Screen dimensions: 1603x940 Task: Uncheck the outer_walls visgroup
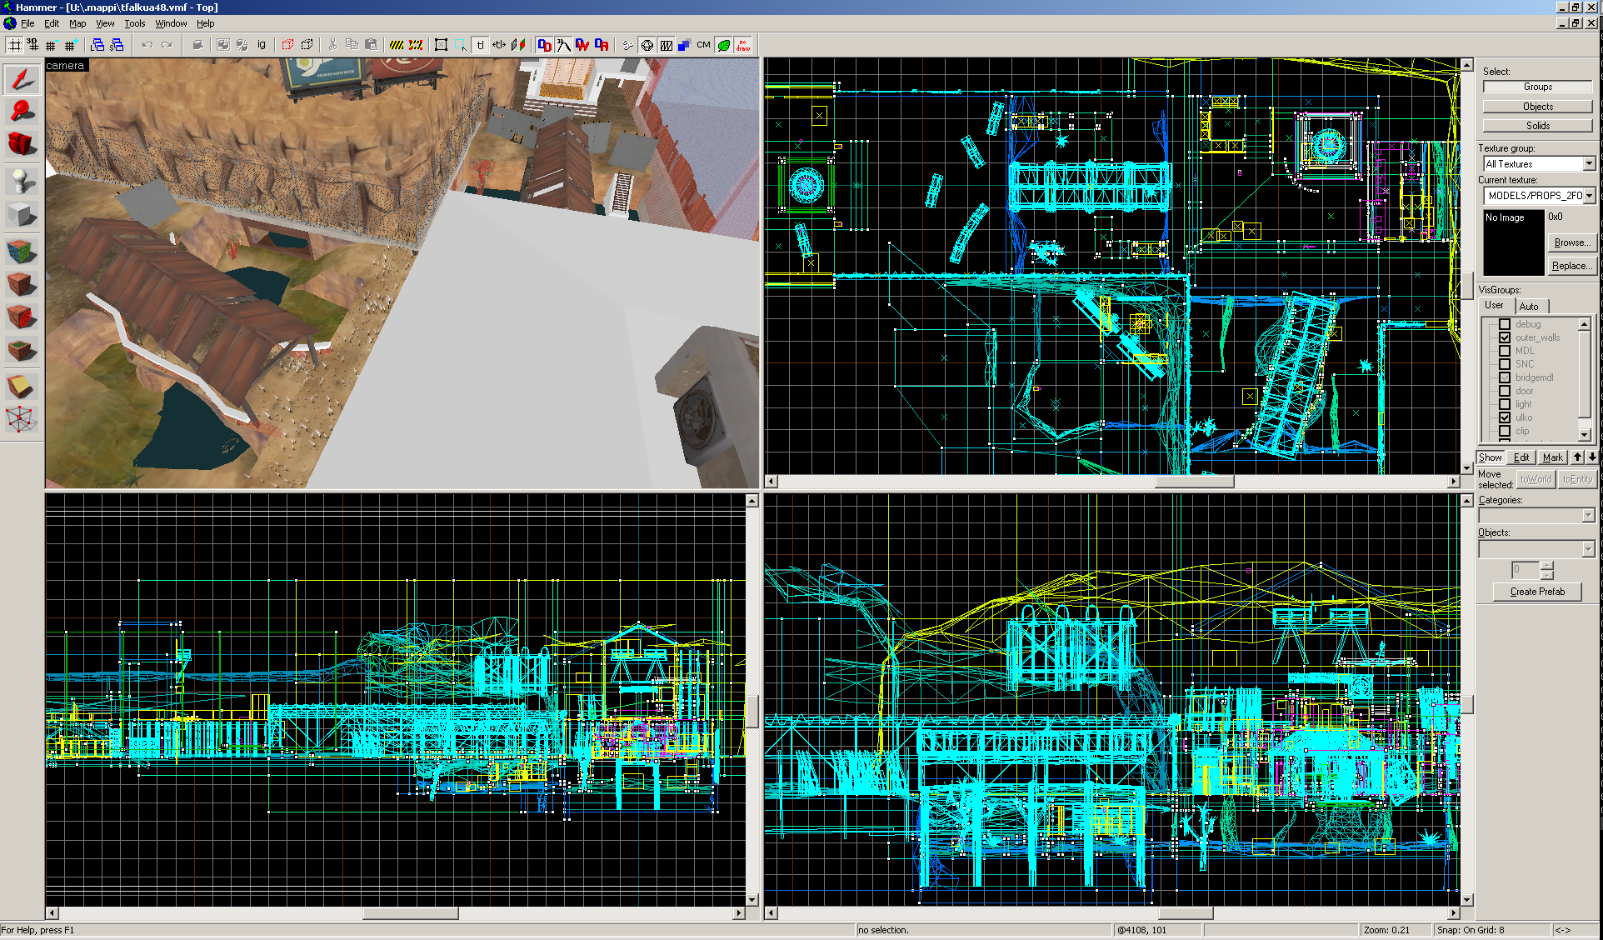pos(1505,337)
